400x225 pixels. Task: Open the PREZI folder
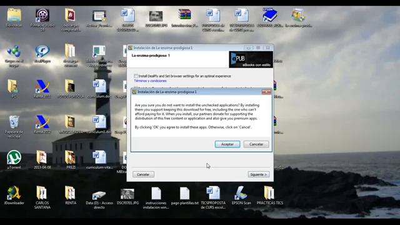[x=71, y=160]
